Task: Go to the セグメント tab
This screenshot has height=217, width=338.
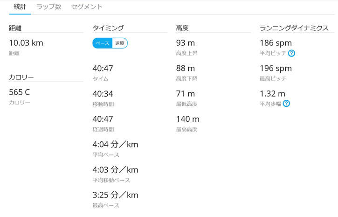Action: click(x=87, y=7)
